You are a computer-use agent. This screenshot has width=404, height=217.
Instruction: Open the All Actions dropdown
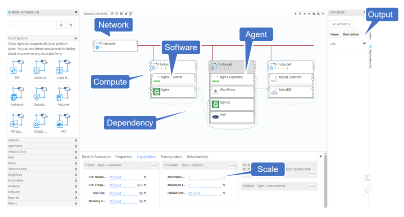342,24
